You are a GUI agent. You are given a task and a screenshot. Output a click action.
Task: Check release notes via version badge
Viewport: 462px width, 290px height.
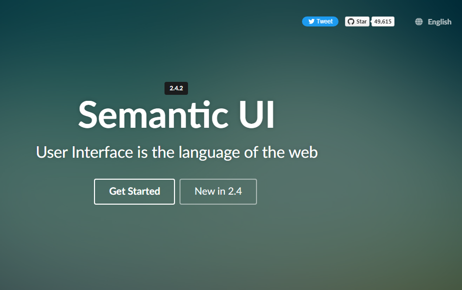click(176, 88)
